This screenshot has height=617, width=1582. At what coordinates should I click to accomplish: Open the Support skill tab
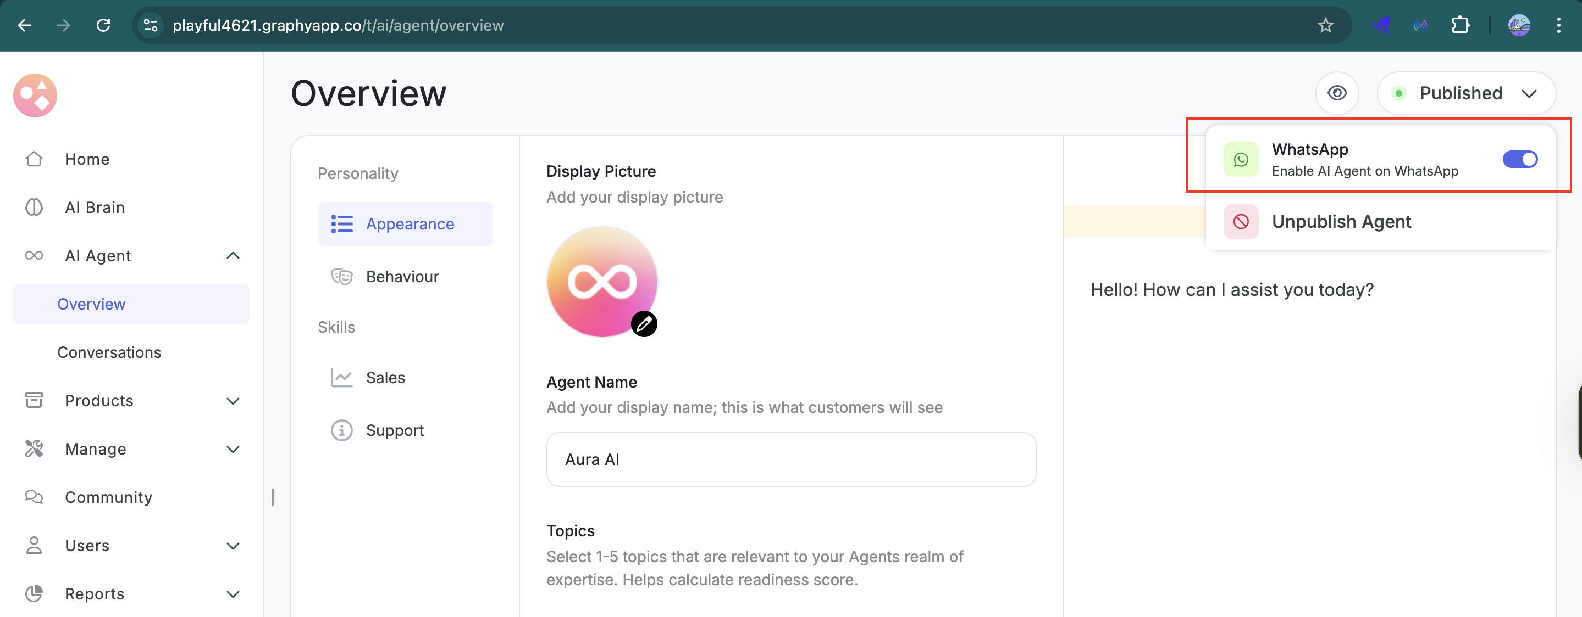[x=394, y=430]
